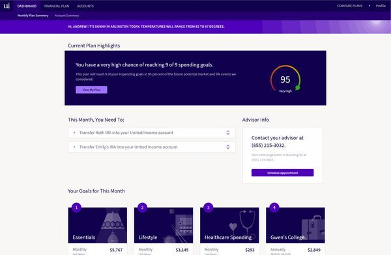
Task: Select goal number 2 badge
Action: coord(142,208)
